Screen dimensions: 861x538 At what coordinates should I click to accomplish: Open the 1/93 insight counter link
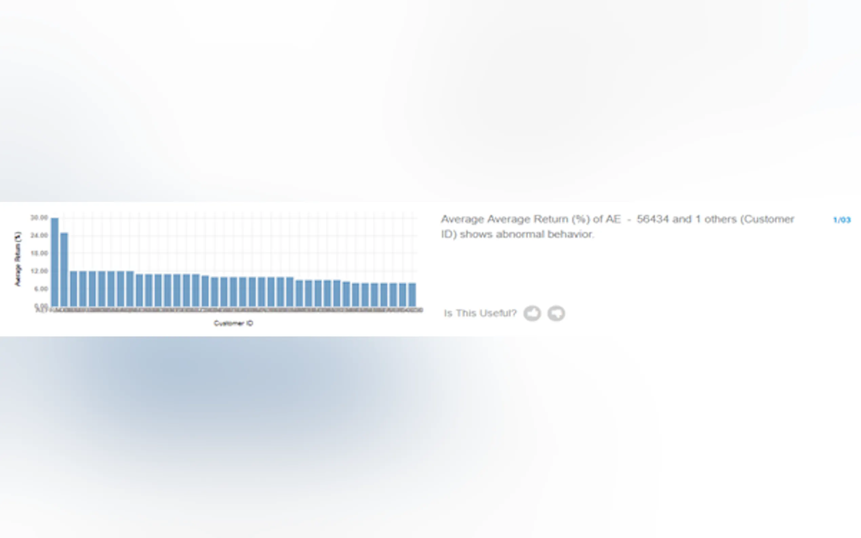pos(842,220)
